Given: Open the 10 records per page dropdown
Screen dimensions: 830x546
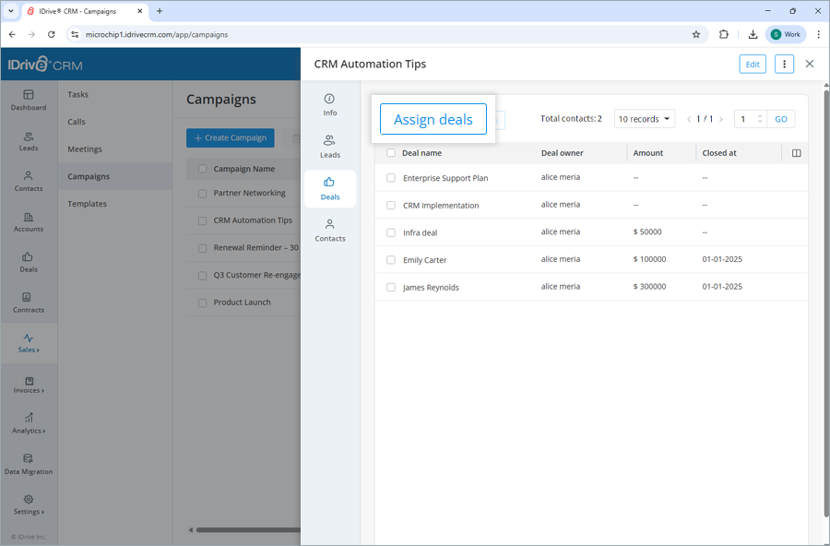Looking at the screenshot, I should point(644,118).
